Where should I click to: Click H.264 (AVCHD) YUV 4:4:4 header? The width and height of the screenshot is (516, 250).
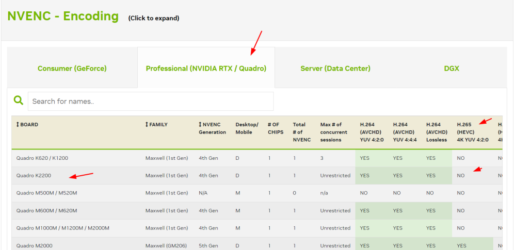click(405, 132)
